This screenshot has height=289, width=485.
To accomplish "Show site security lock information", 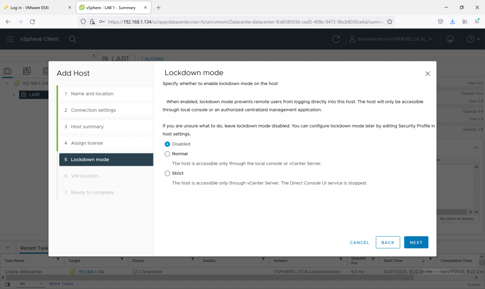I will pyautogui.click(x=92, y=22).
